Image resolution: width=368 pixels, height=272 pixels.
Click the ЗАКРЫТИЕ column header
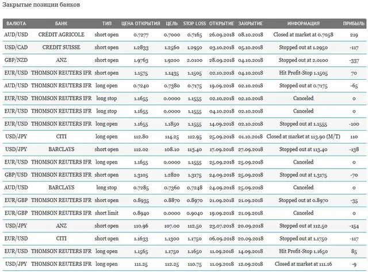coord(251,24)
